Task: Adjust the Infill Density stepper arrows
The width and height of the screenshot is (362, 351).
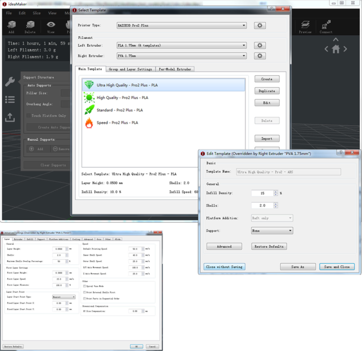Action: (x=276, y=193)
